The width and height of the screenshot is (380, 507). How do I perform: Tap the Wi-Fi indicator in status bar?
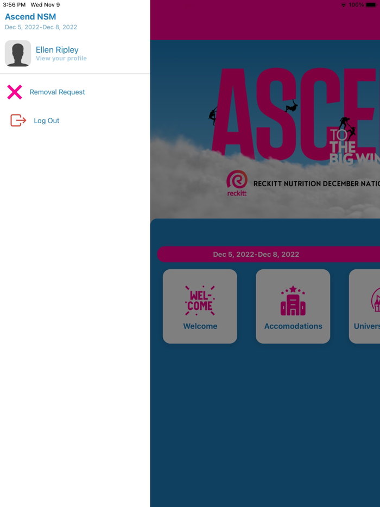coord(344,5)
